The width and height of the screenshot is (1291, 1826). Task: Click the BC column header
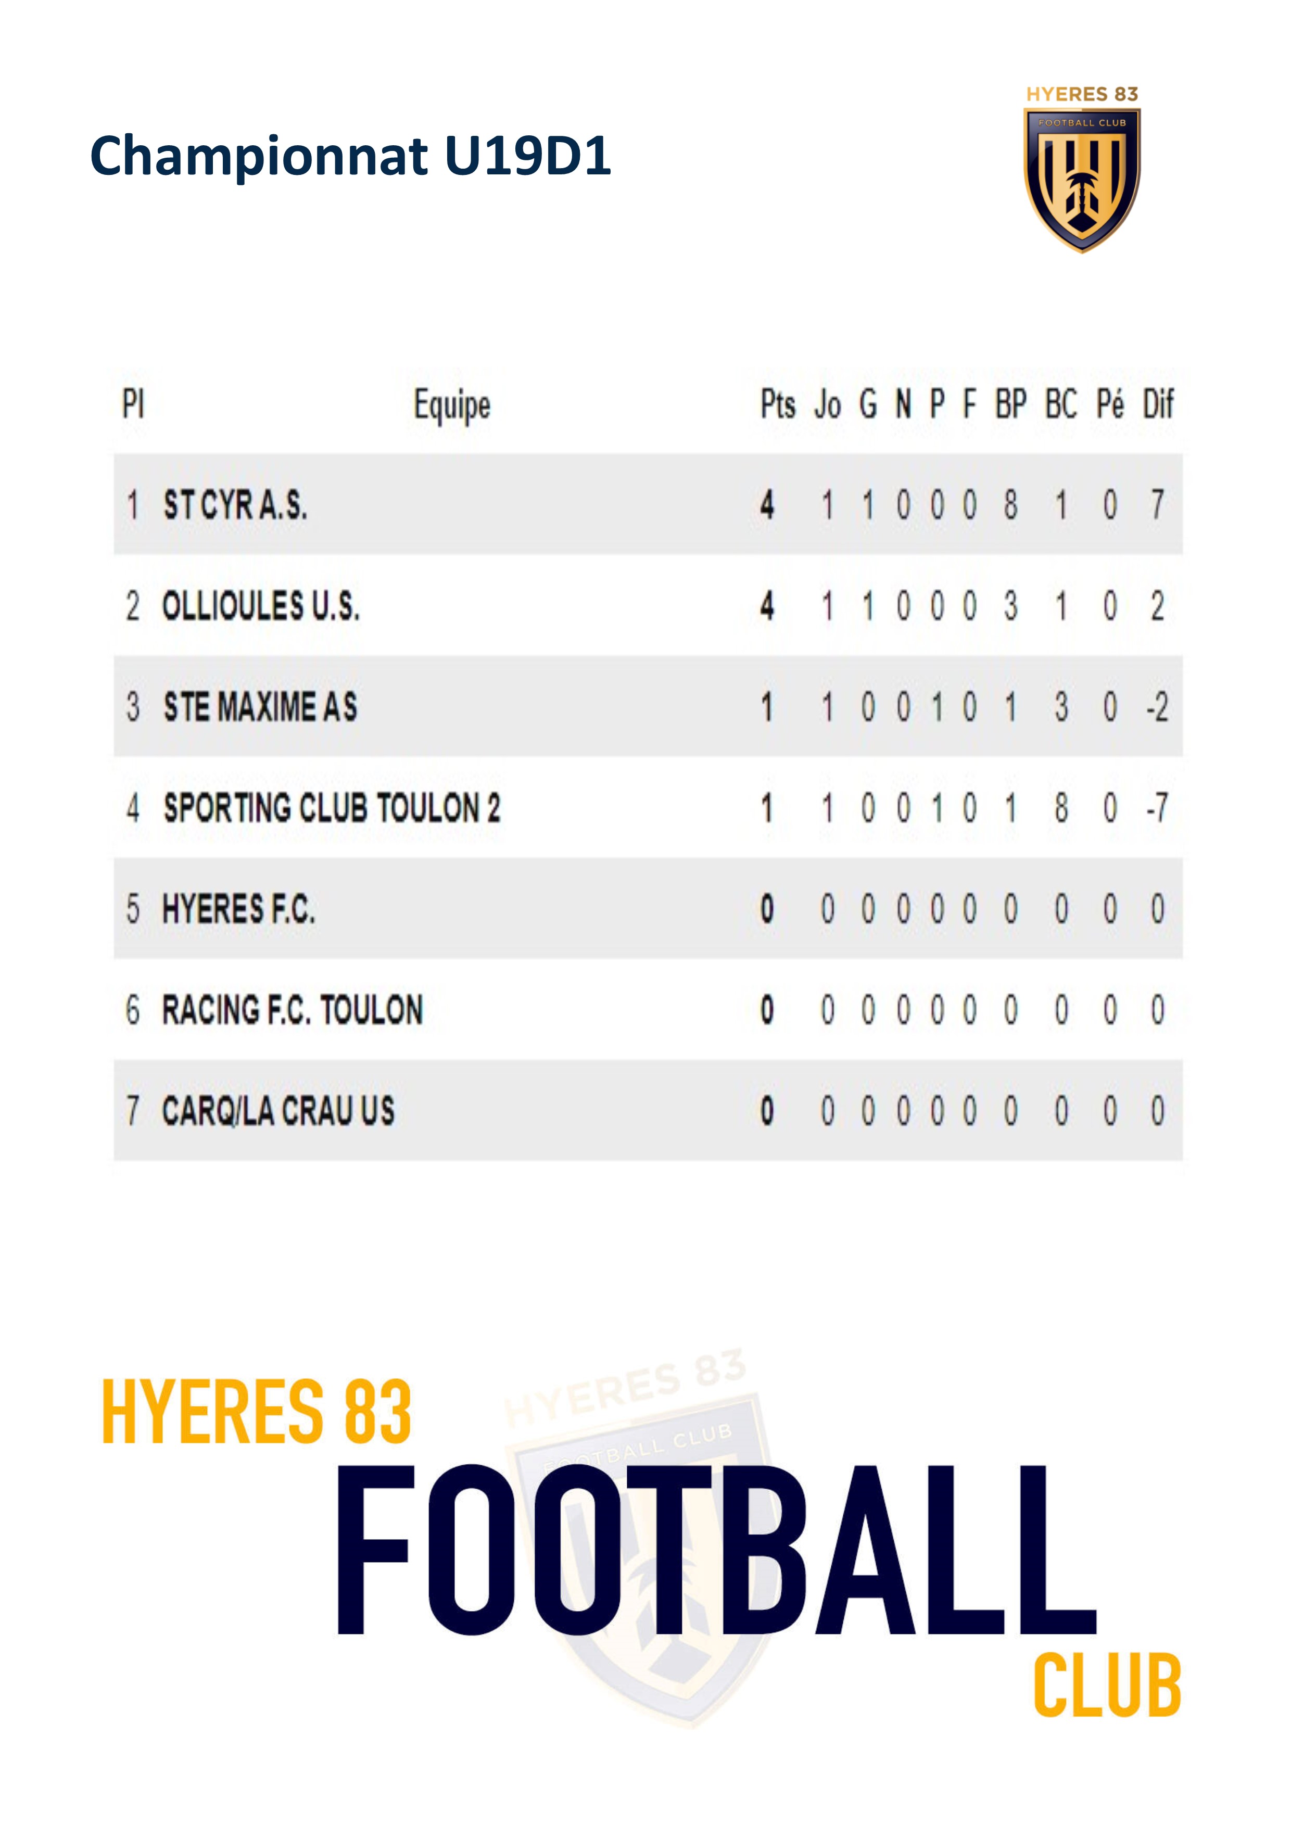coord(1061,404)
